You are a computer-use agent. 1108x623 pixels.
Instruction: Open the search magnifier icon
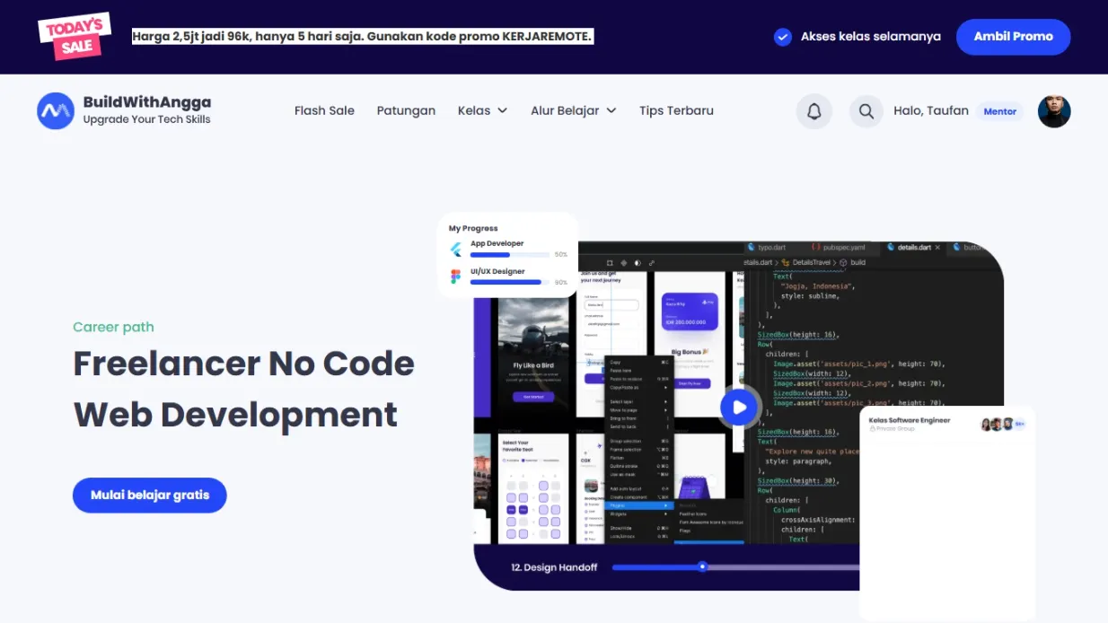[866, 110]
